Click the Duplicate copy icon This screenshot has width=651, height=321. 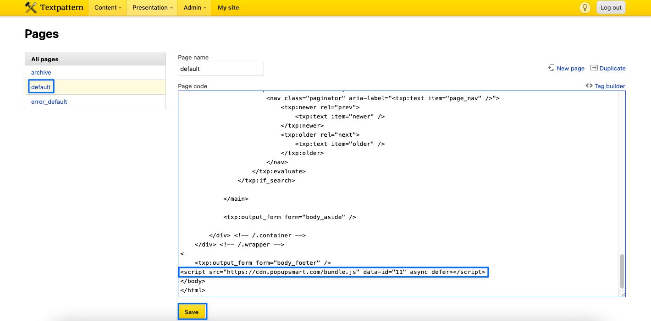coord(594,68)
